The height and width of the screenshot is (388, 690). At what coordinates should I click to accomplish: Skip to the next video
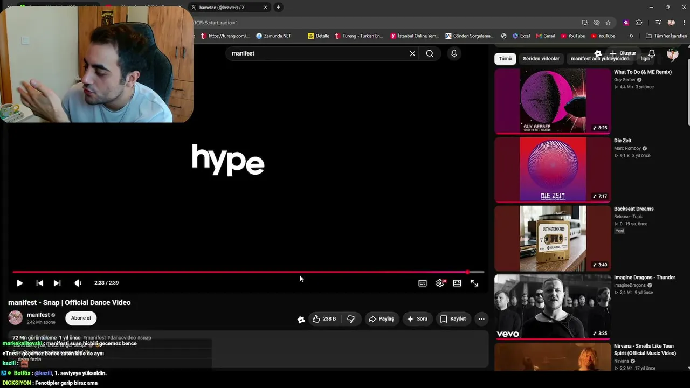[x=57, y=283]
